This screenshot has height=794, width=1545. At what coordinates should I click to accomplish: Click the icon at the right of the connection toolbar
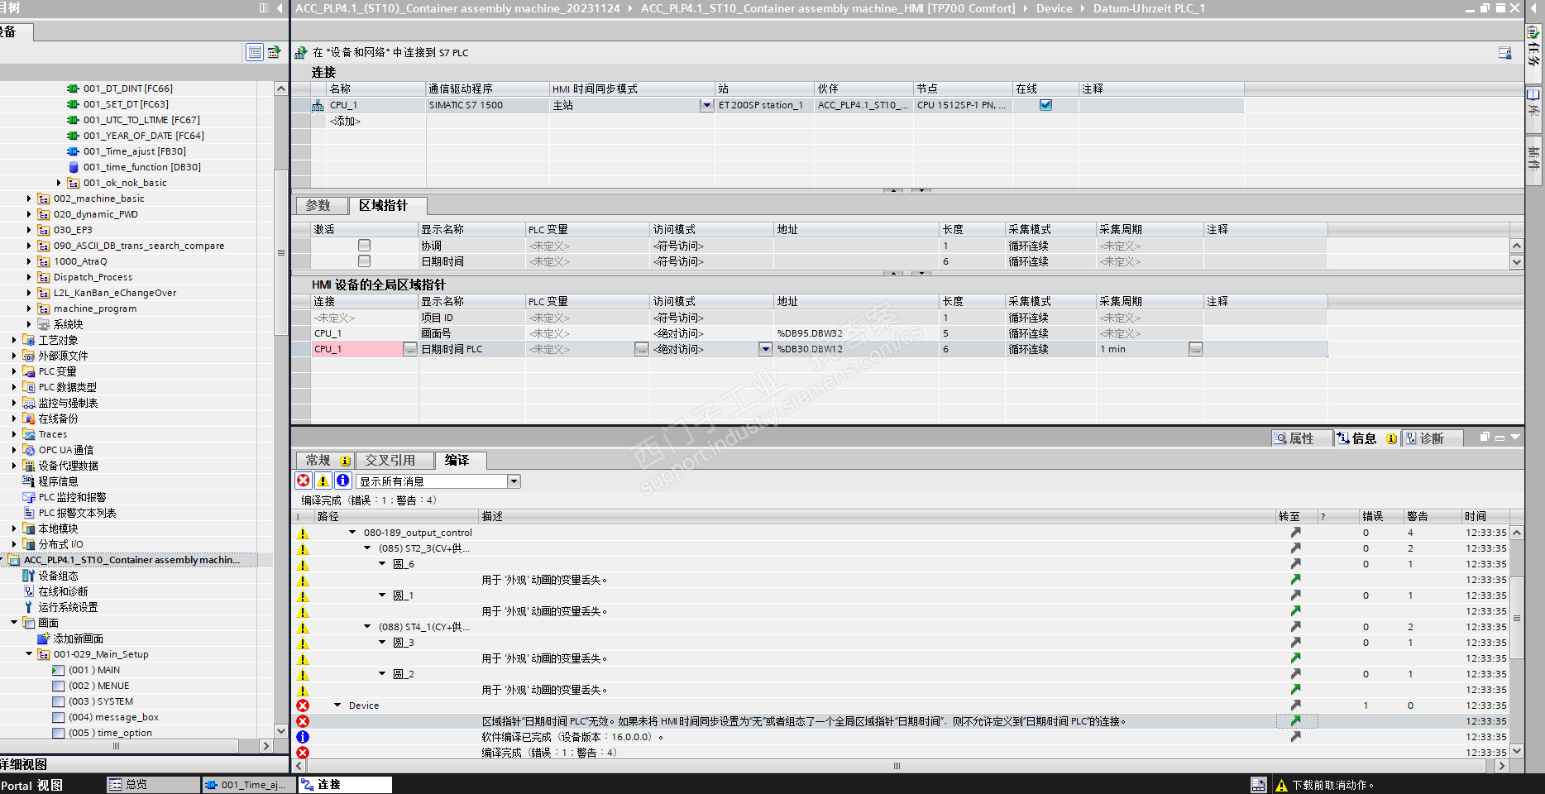[1505, 53]
